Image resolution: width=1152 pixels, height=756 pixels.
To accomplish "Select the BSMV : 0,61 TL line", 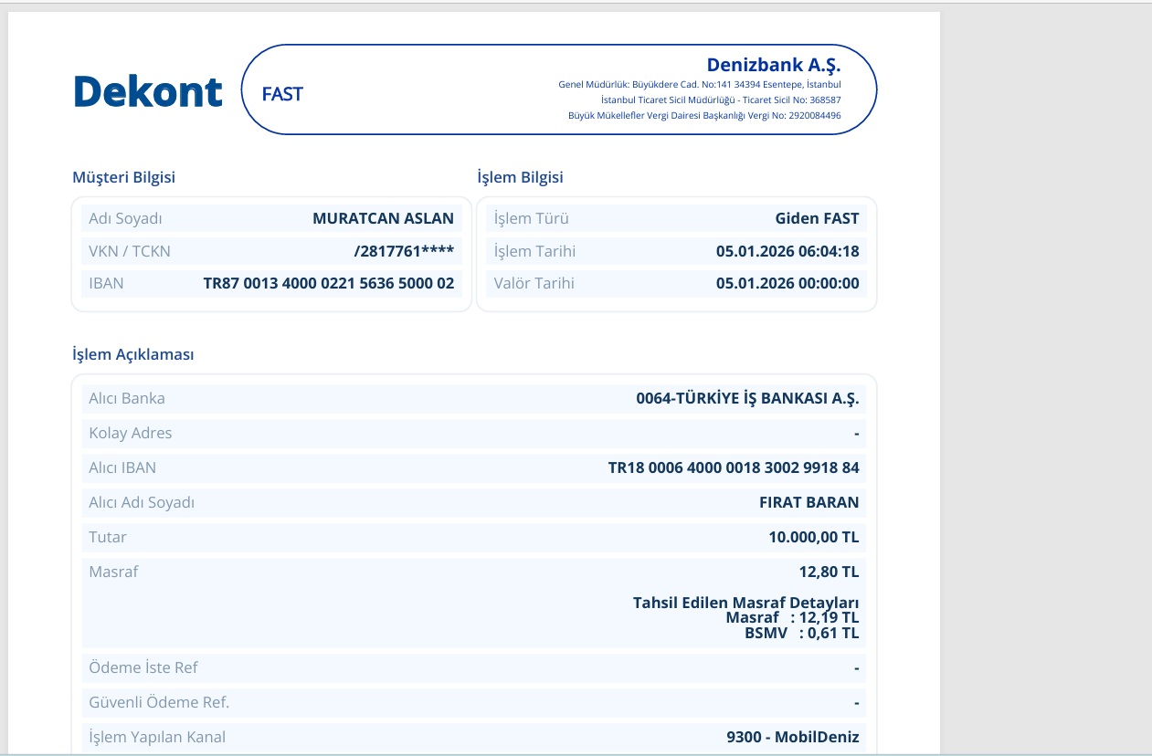I will tap(802, 633).
